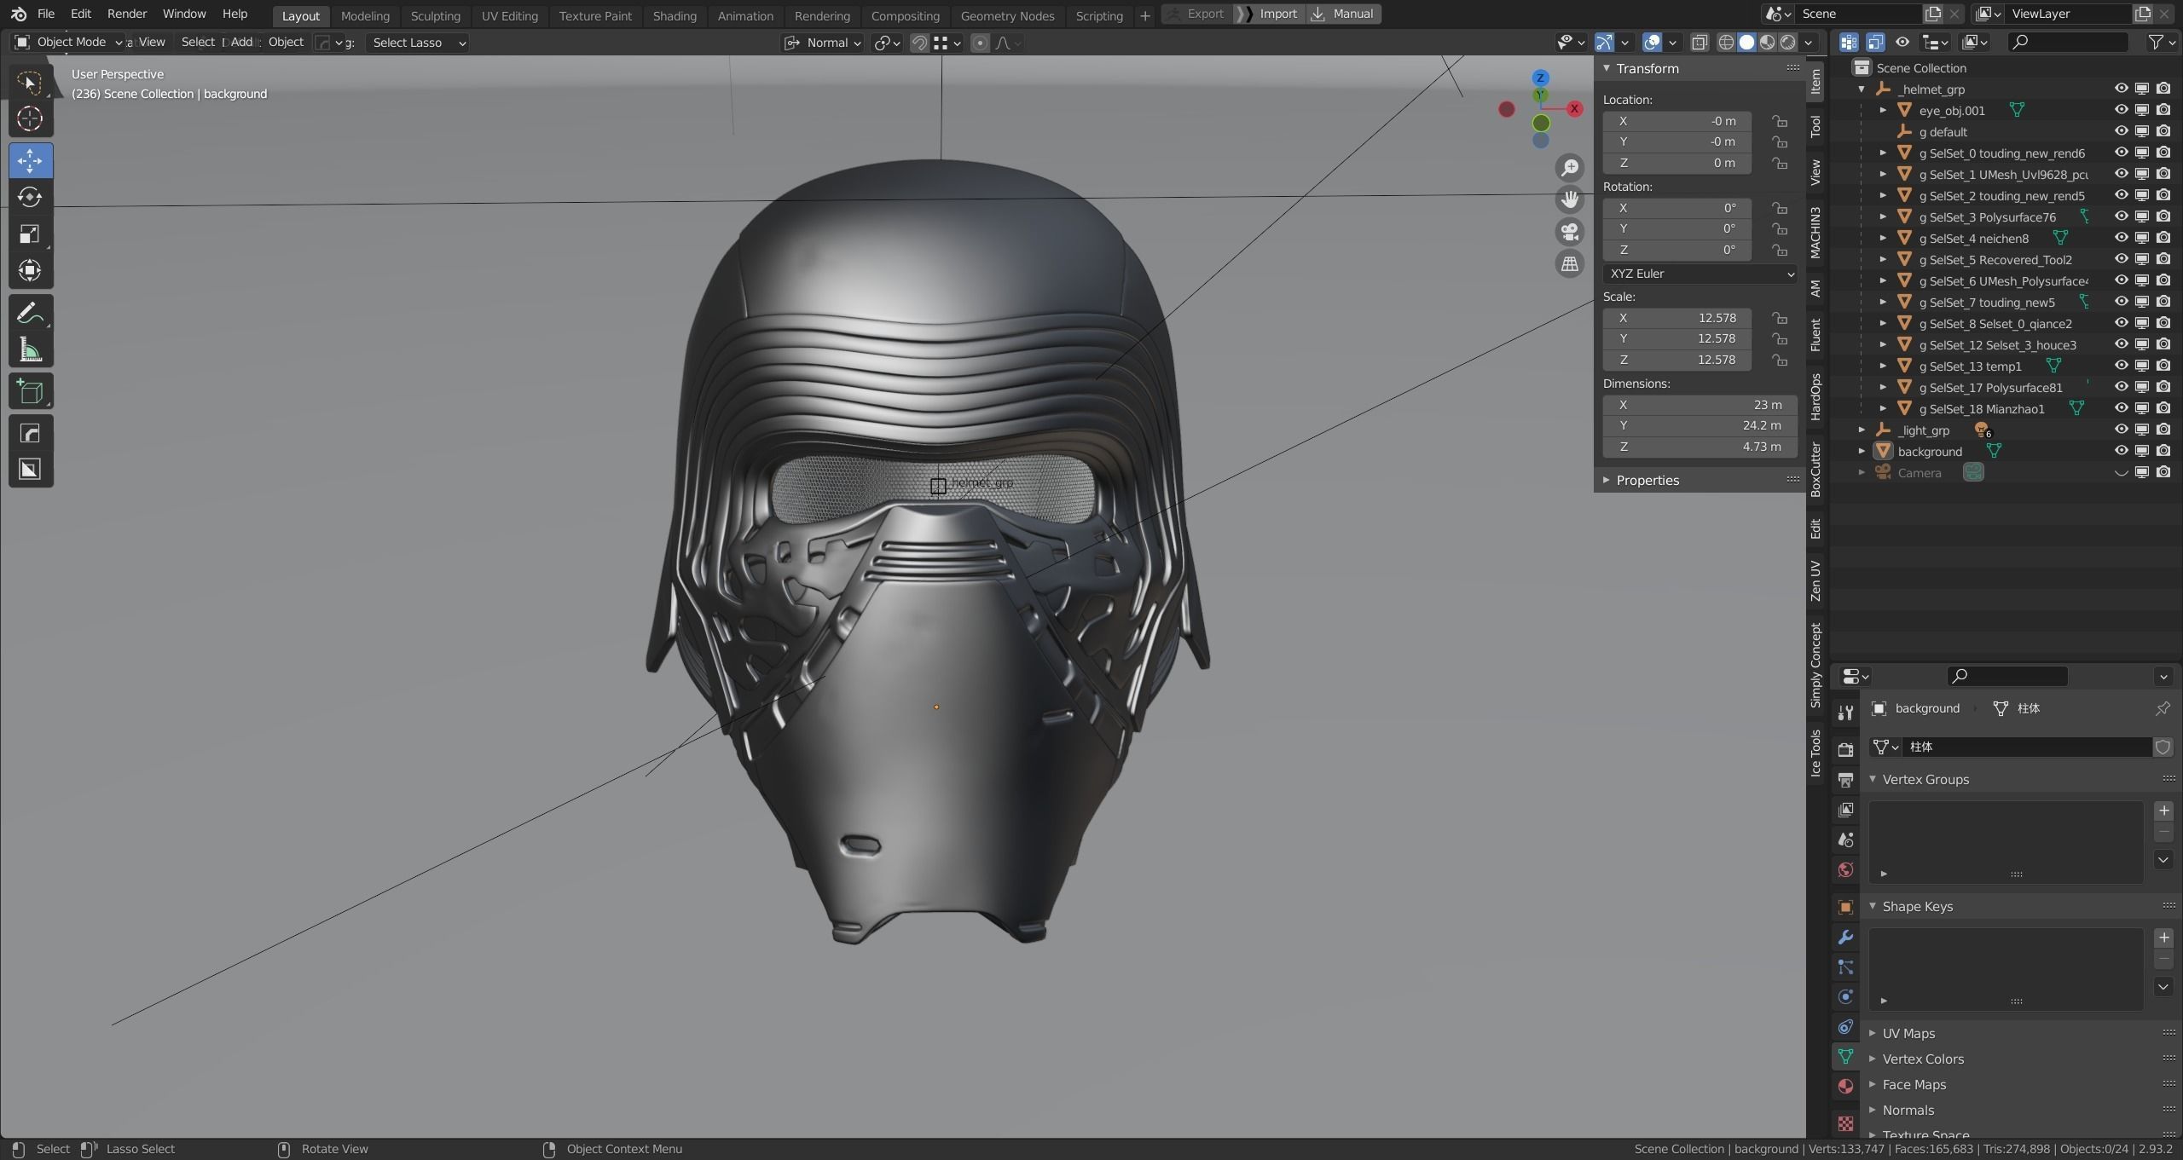
Task: Select the Measure tool
Action: click(30, 349)
